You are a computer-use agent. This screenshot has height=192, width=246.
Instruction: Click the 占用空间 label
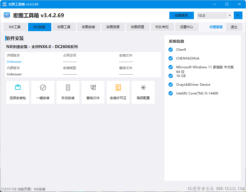70,55
